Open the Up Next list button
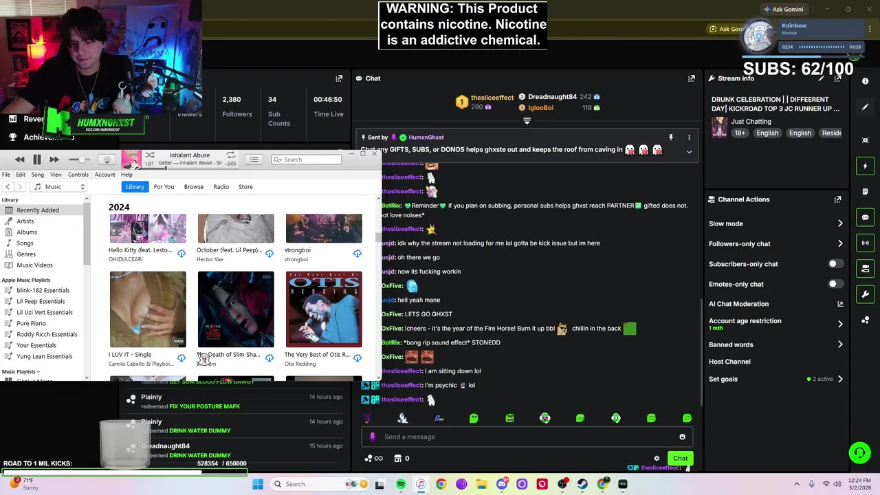The width and height of the screenshot is (880, 495). click(x=254, y=159)
